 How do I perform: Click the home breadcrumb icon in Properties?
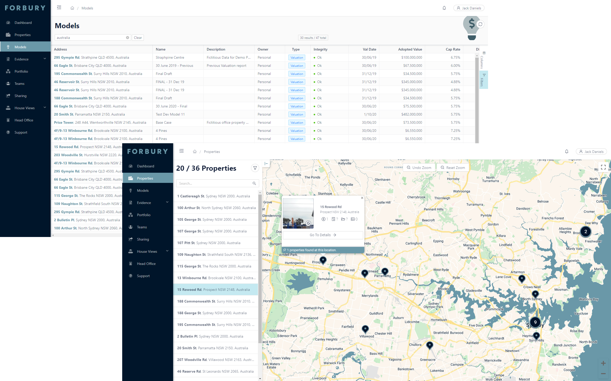[195, 152]
